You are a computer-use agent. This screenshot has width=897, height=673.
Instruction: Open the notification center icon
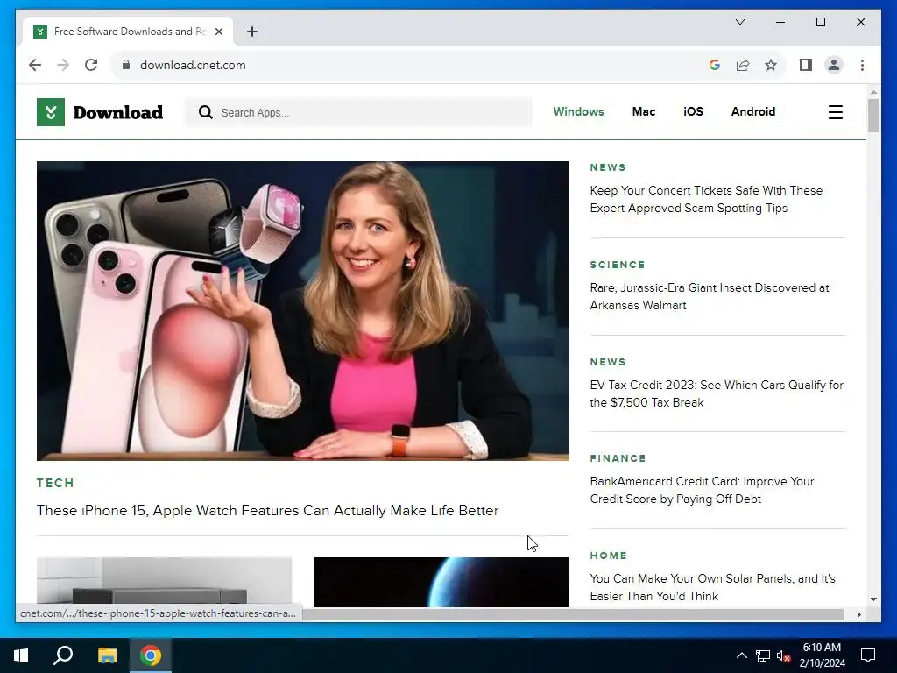868,655
